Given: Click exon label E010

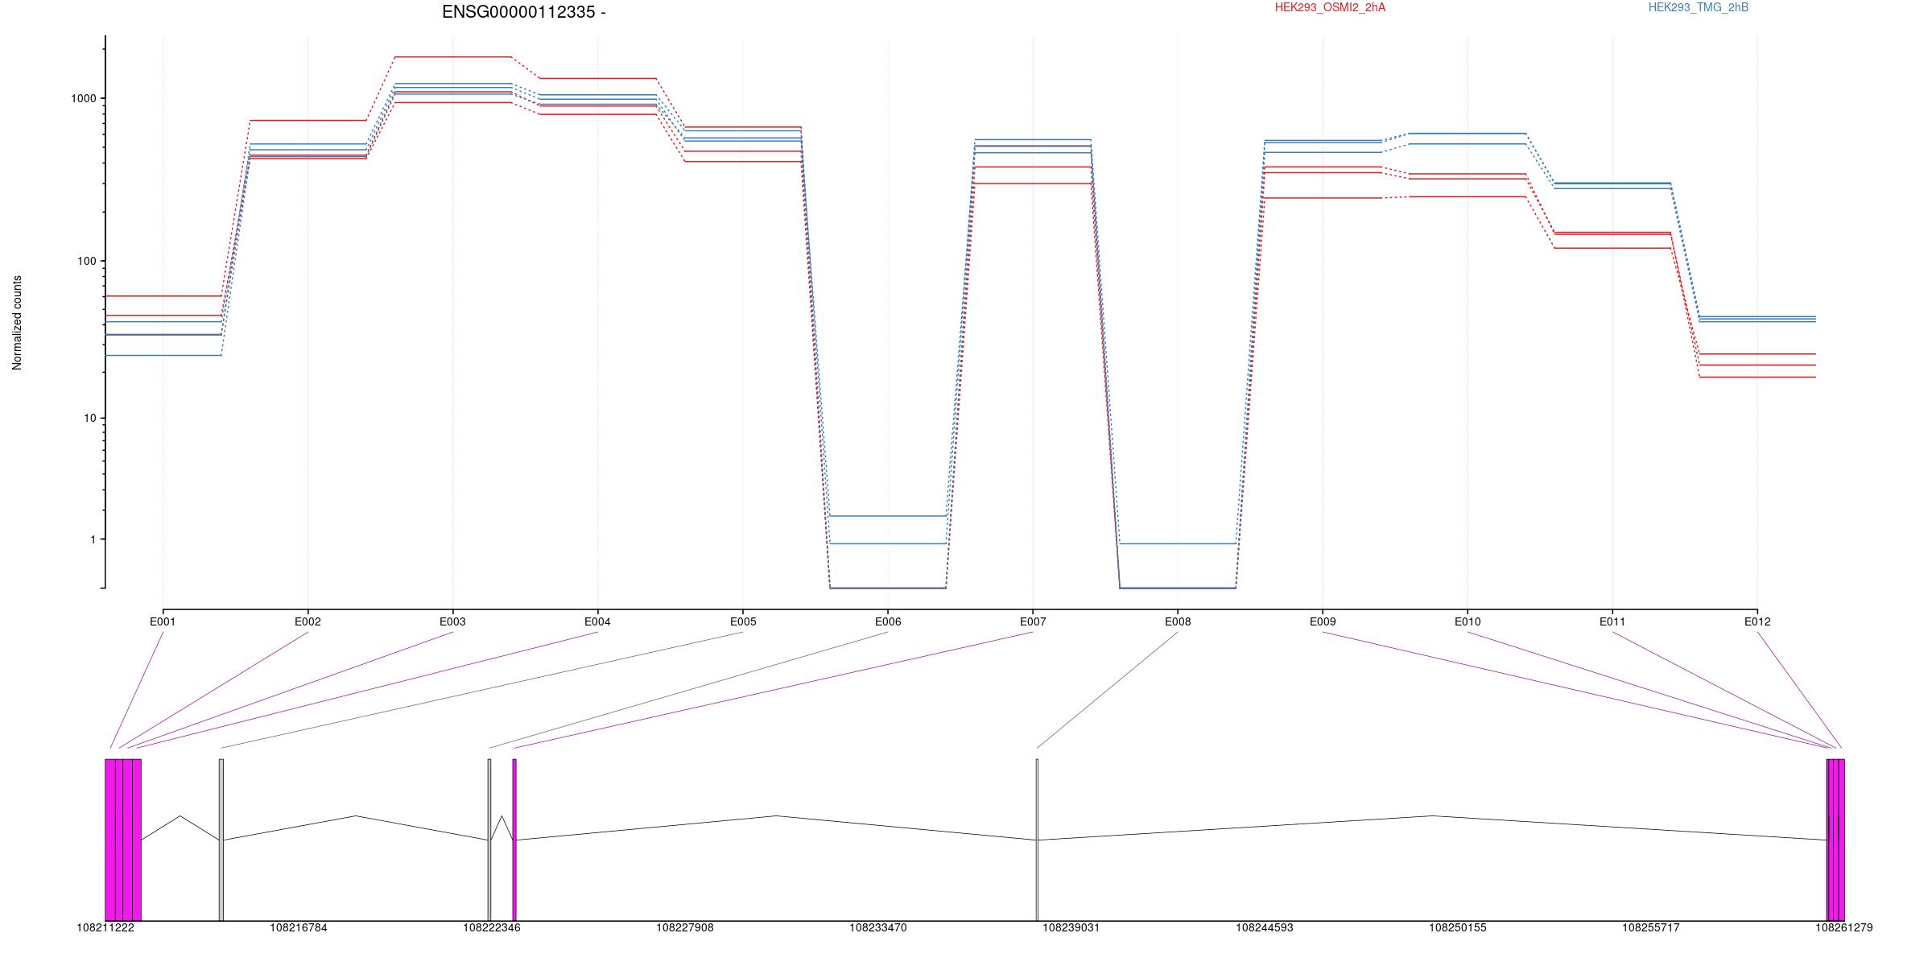Looking at the screenshot, I should 1468,621.
